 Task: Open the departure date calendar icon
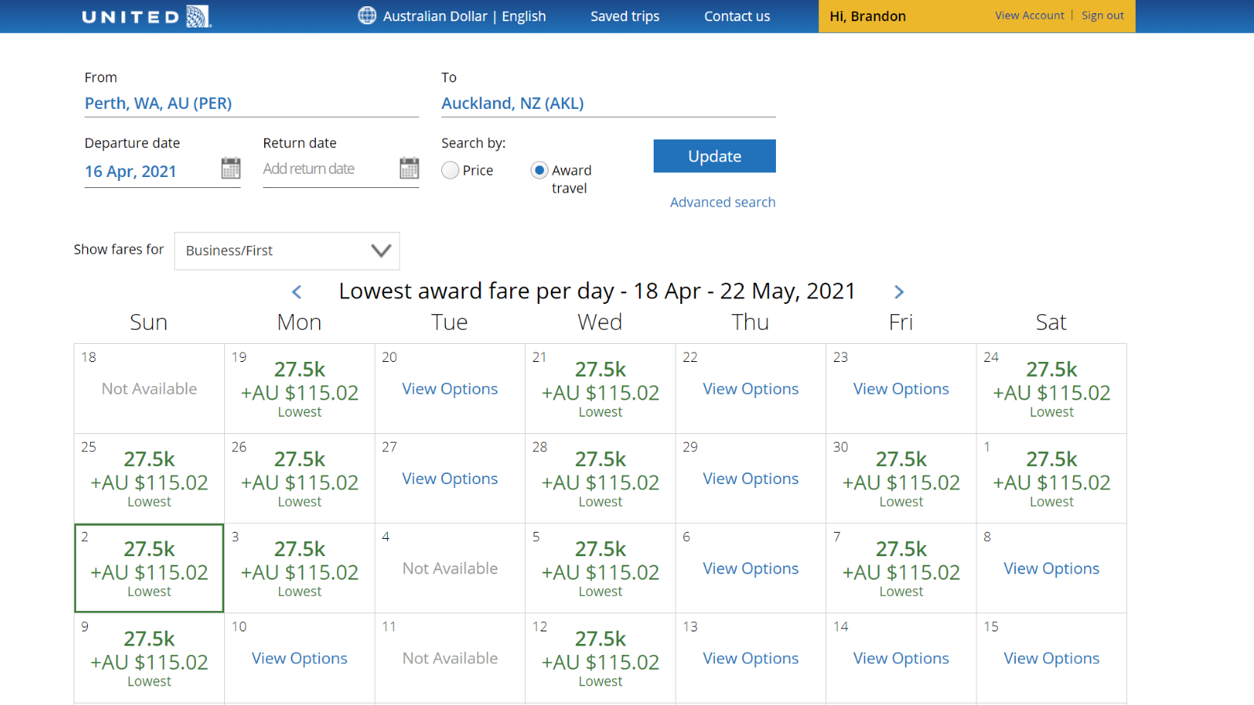pos(230,168)
